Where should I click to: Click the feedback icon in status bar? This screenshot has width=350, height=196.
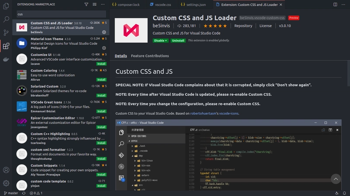pos(336,193)
